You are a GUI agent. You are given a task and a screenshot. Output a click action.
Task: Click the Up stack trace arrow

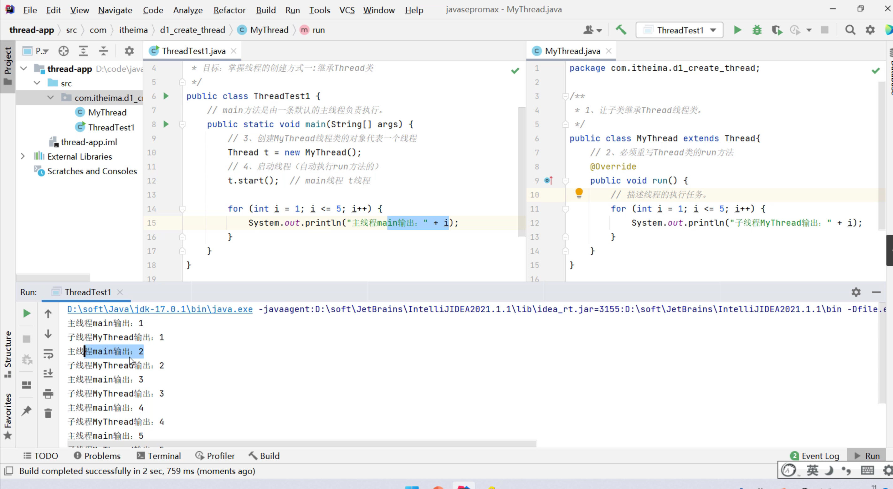(x=48, y=313)
